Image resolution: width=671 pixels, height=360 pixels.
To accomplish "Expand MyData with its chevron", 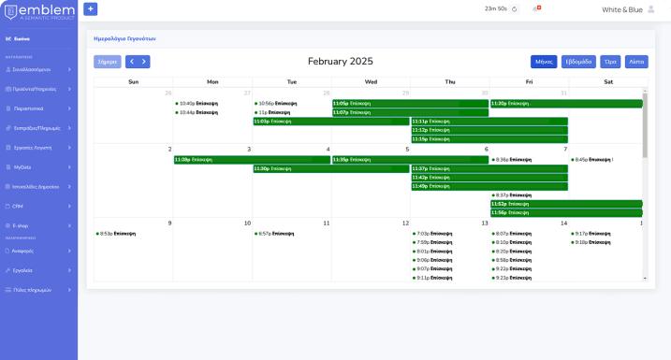I will (x=69, y=167).
